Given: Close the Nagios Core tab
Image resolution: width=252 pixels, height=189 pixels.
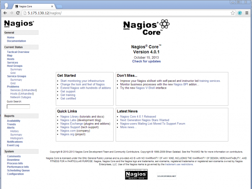Looking at the screenshot, I should coord(52,6).
